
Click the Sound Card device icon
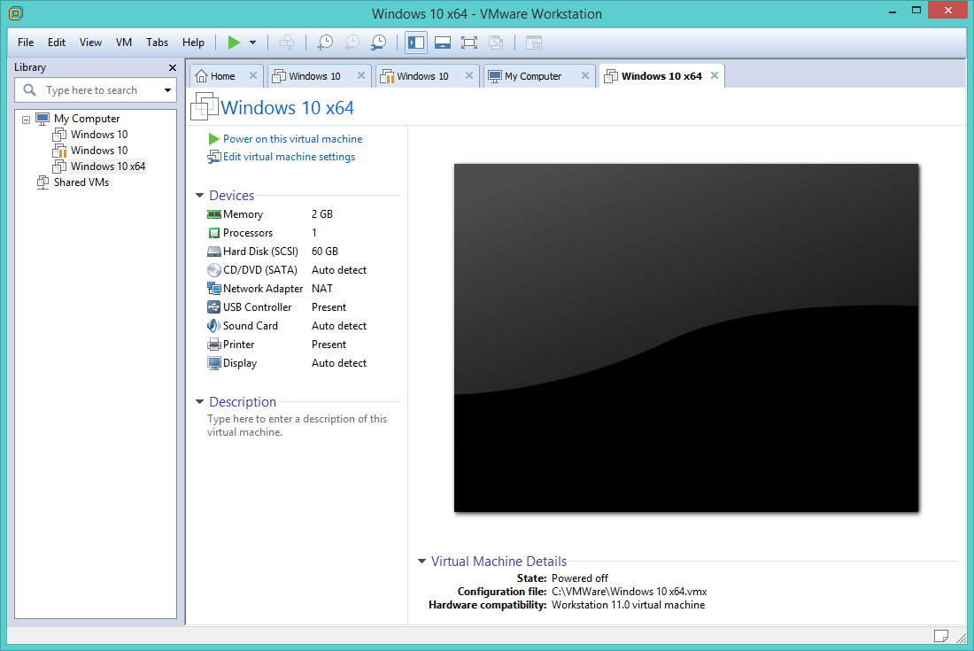[213, 326]
